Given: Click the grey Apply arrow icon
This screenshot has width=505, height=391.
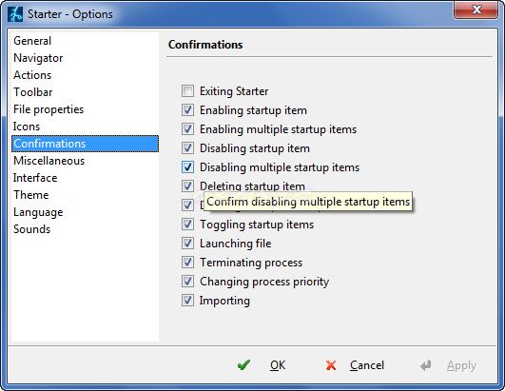Looking at the screenshot, I should click(x=426, y=365).
